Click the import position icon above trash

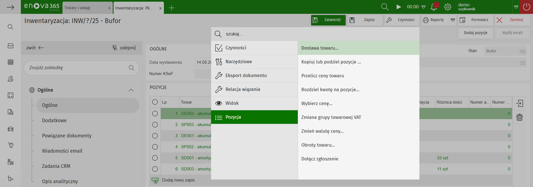pos(519,103)
